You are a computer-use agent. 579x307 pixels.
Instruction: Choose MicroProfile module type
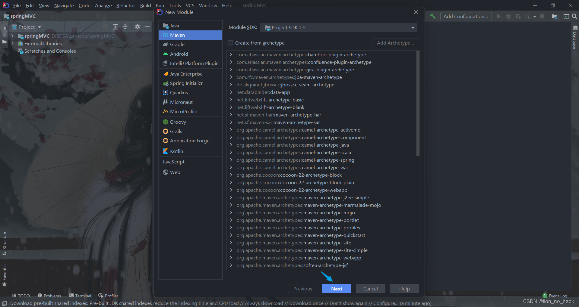coord(190,111)
